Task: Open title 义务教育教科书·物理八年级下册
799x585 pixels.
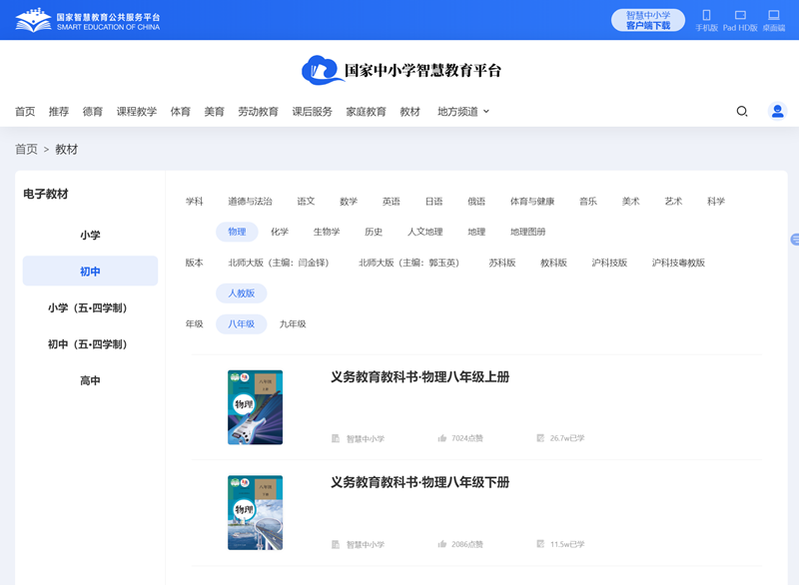Action: [x=419, y=482]
